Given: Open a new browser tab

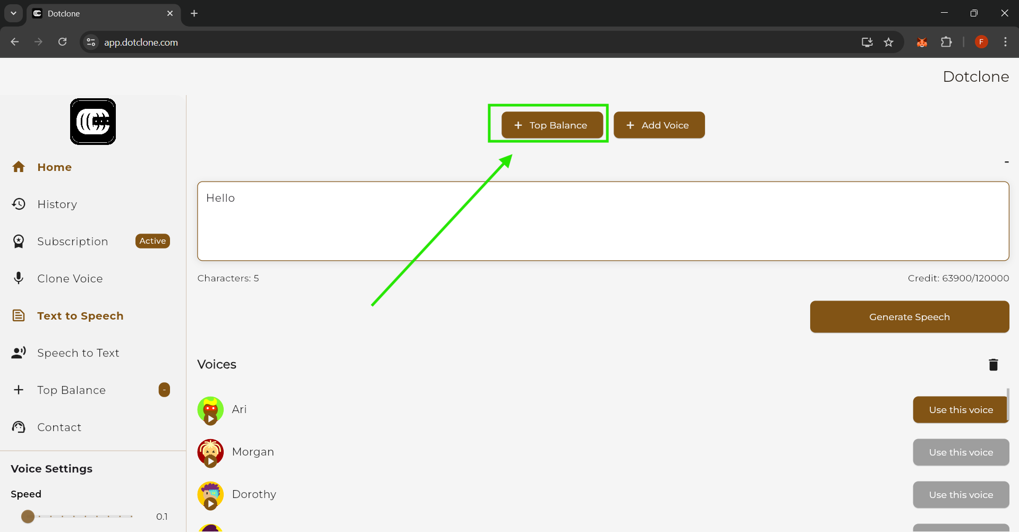Looking at the screenshot, I should 194,13.
